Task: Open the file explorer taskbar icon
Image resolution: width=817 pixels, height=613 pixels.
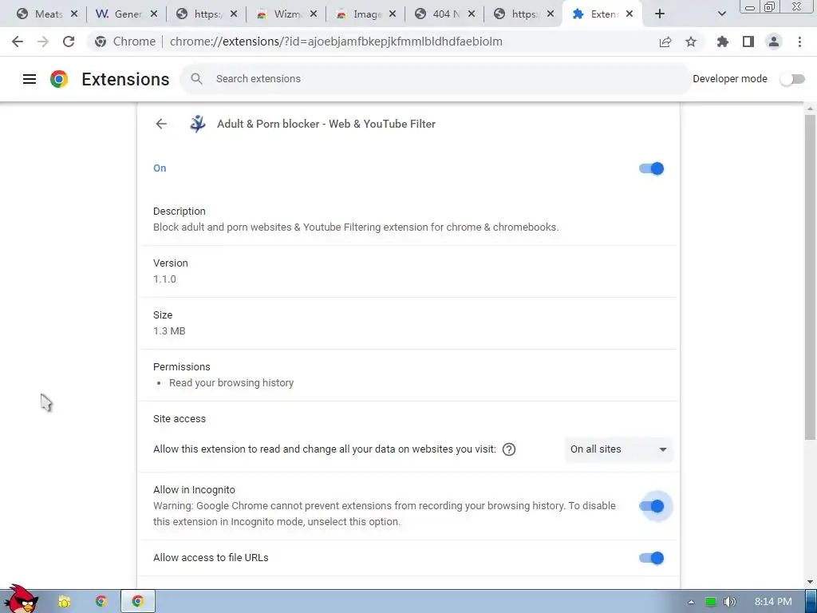Action: pos(64,602)
